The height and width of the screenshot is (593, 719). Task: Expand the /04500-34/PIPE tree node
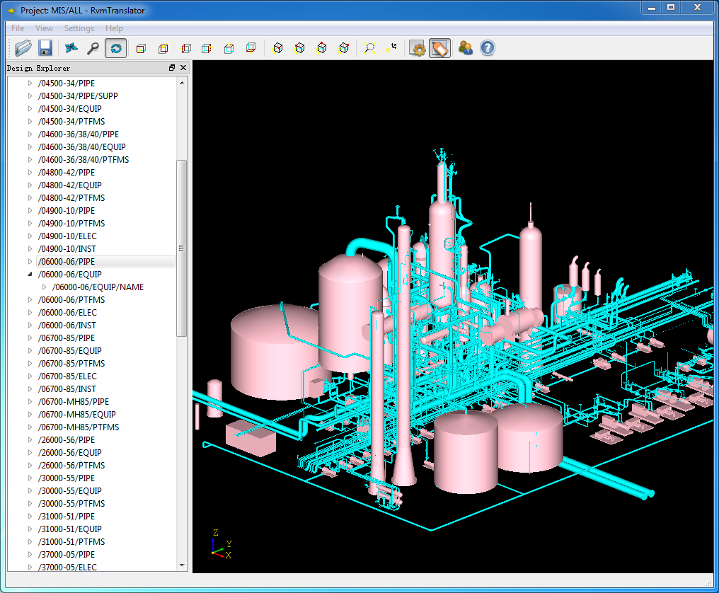pyautogui.click(x=30, y=84)
